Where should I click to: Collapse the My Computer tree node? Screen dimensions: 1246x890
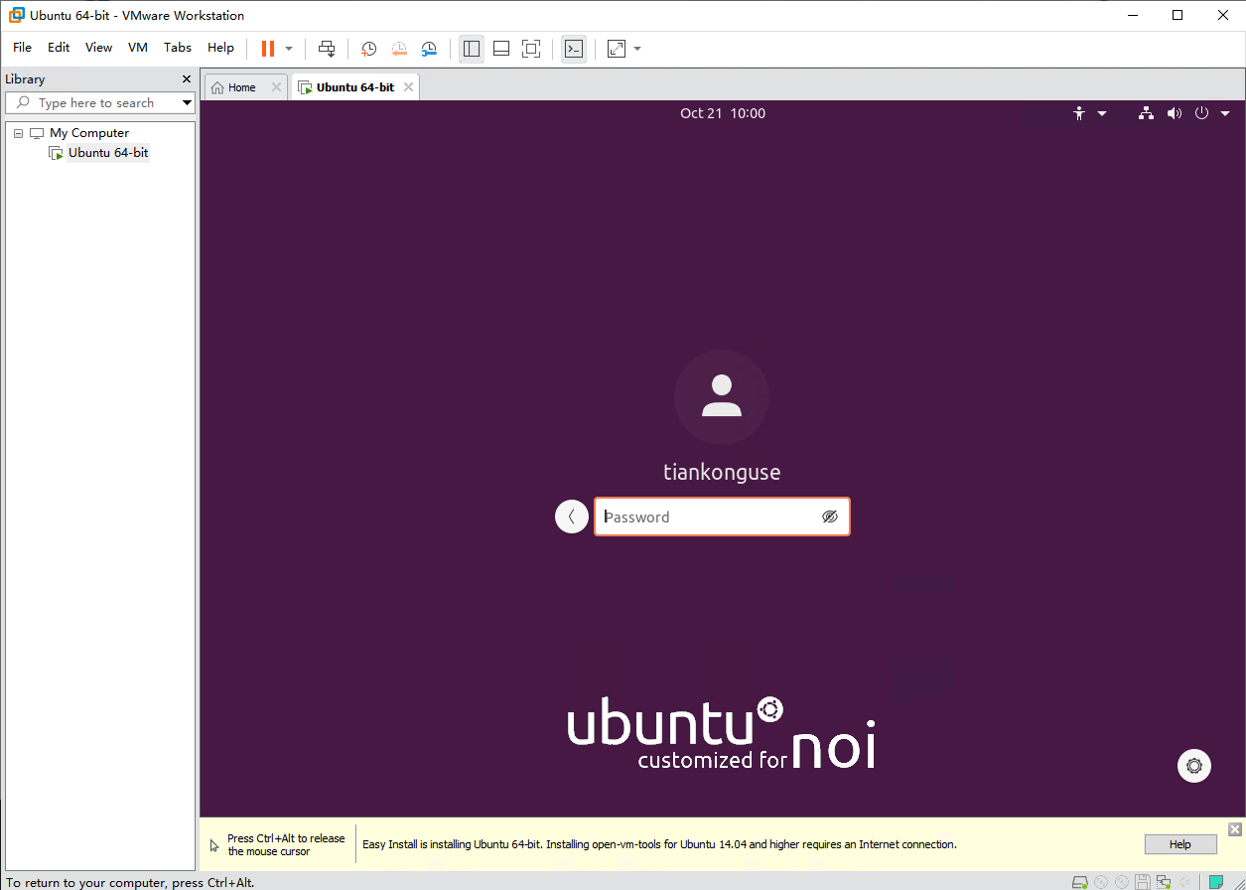click(x=18, y=133)
